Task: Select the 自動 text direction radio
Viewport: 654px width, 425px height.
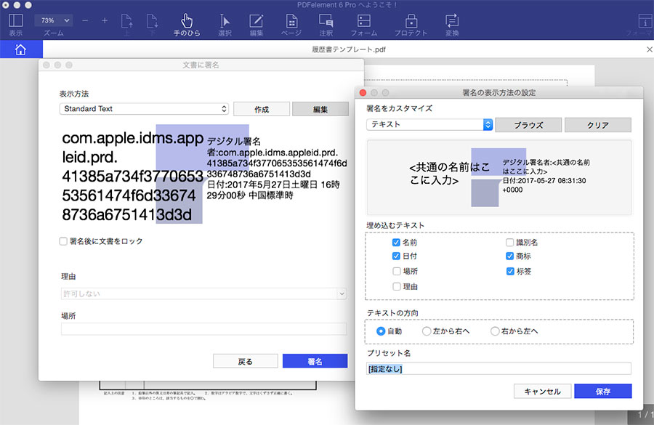Action: (380, 331)
